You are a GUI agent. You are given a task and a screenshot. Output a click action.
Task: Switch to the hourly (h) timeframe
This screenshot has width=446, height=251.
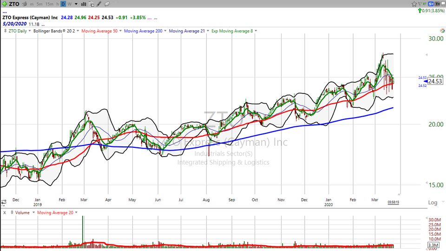(58, 4)
